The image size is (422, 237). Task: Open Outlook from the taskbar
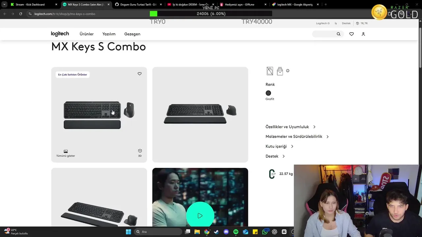pos(245,232)
